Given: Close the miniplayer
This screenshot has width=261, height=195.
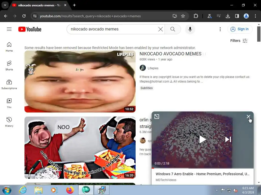Looking at the screenshot, I should point(248,117).
